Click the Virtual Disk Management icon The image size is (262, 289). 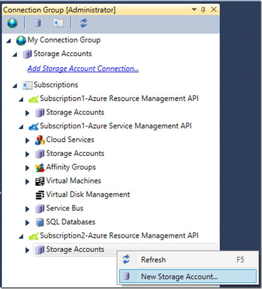pyautogui.click(x=40, y=195)
